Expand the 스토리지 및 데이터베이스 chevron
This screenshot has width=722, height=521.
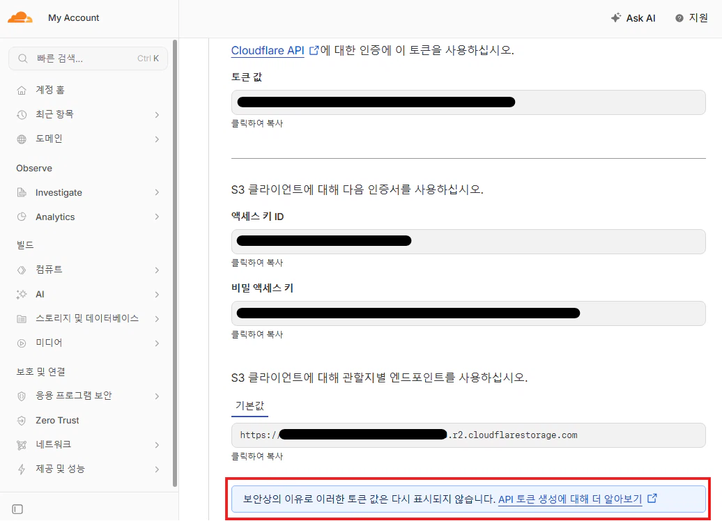tap(157, 318)
